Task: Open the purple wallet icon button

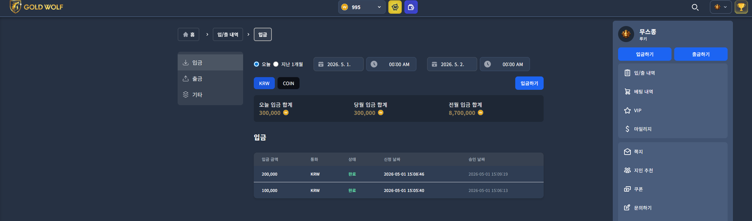Action: tap(411, 7)
